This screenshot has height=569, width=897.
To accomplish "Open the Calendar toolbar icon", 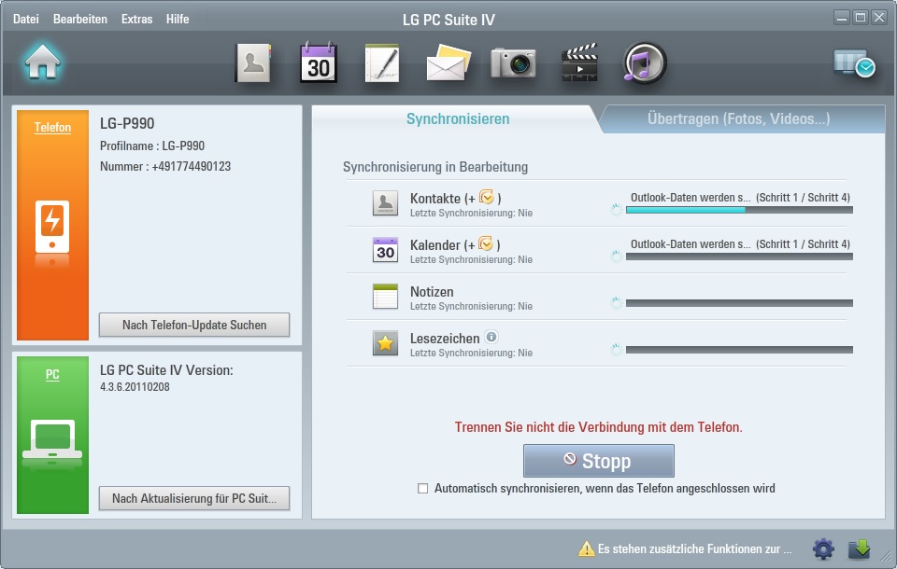I will point(318,63).
